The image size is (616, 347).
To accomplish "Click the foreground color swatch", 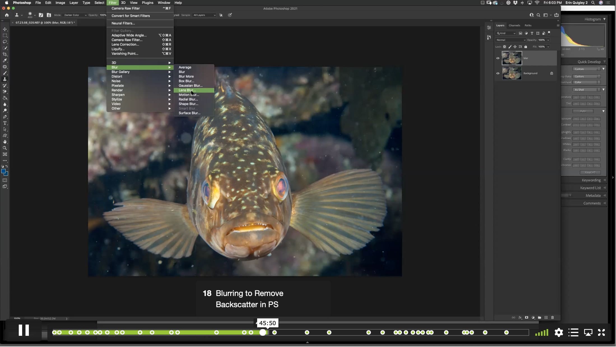I will click(x=3, y=171).
